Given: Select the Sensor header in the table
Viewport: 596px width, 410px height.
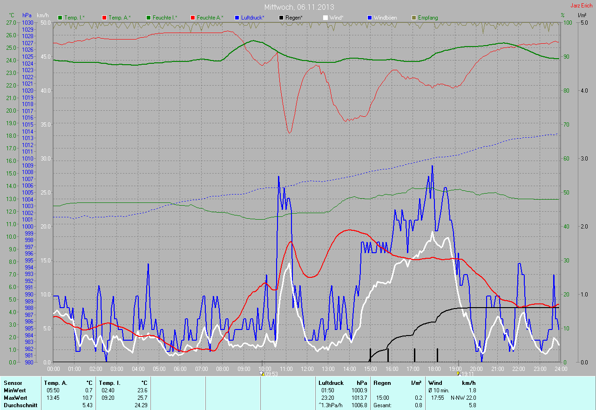Looking at the screenshot, I should 13,383.
